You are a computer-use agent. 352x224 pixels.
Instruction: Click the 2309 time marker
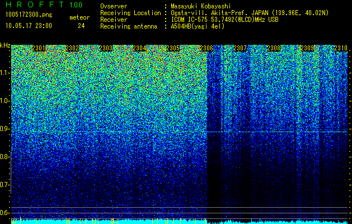pyautogui.click(x=307, y=48)
